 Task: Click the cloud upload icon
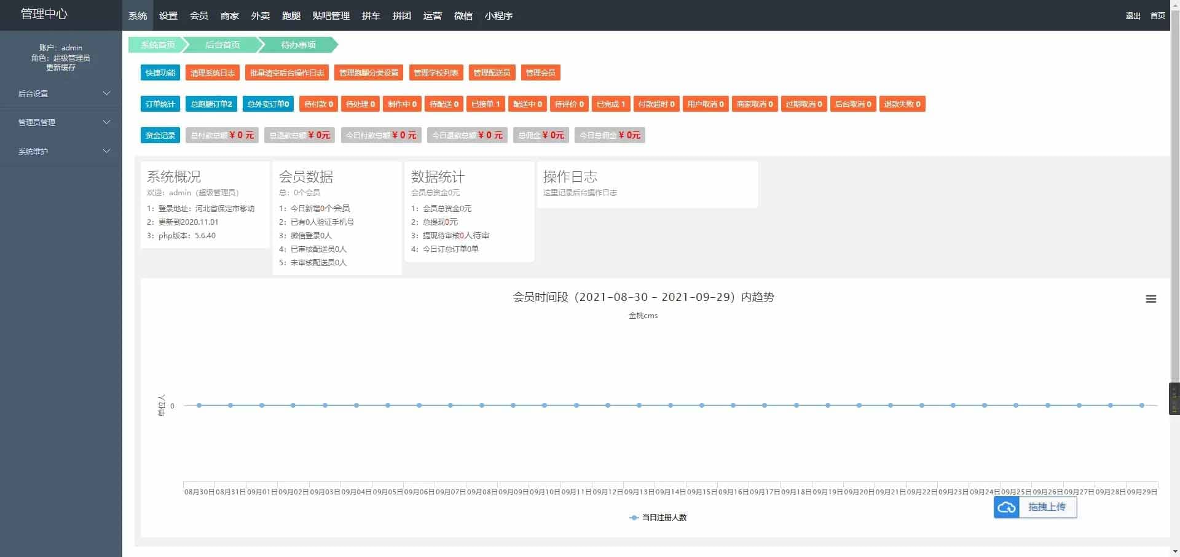1007,507
